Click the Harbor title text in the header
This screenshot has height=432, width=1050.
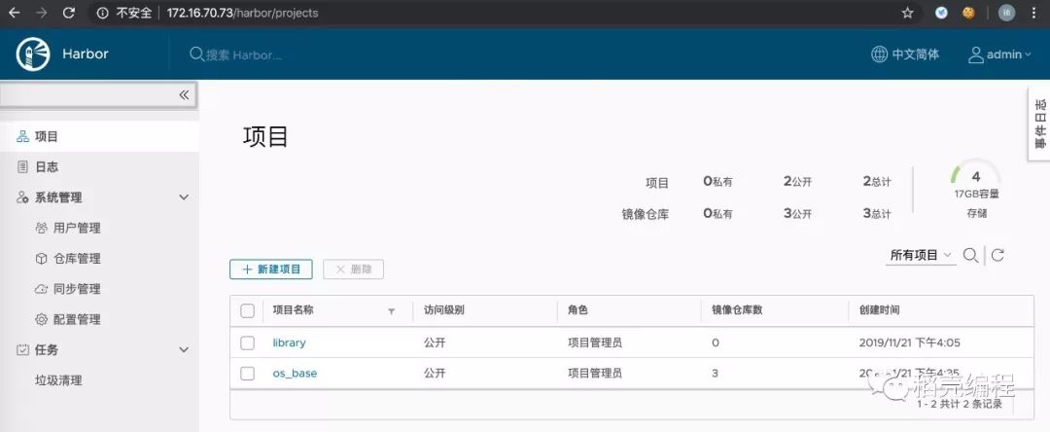click(x=85, y=54)
